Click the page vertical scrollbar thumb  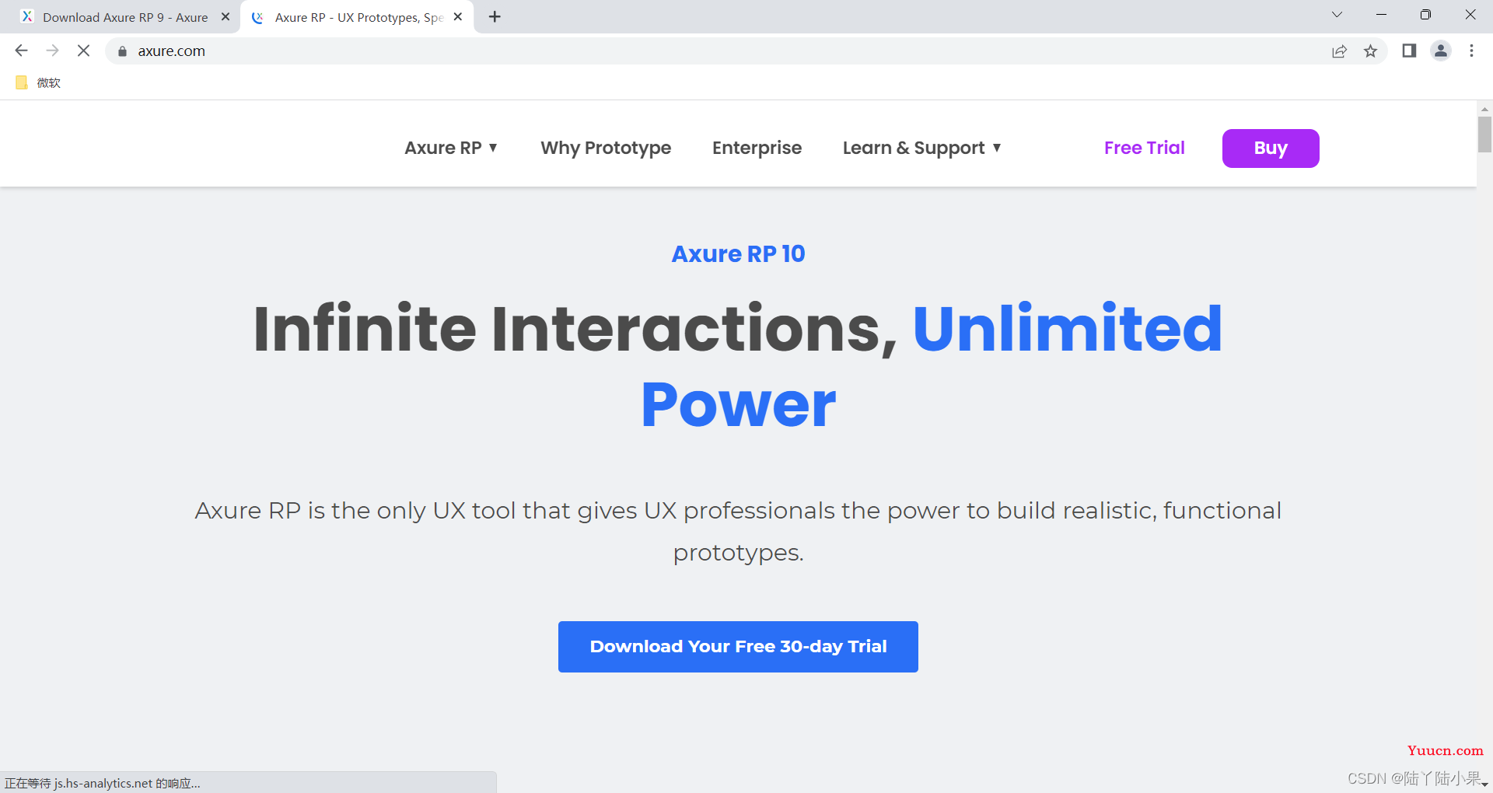coord(1484,134)
